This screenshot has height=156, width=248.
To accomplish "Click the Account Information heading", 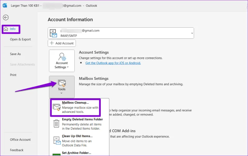I will pos(70,20).
